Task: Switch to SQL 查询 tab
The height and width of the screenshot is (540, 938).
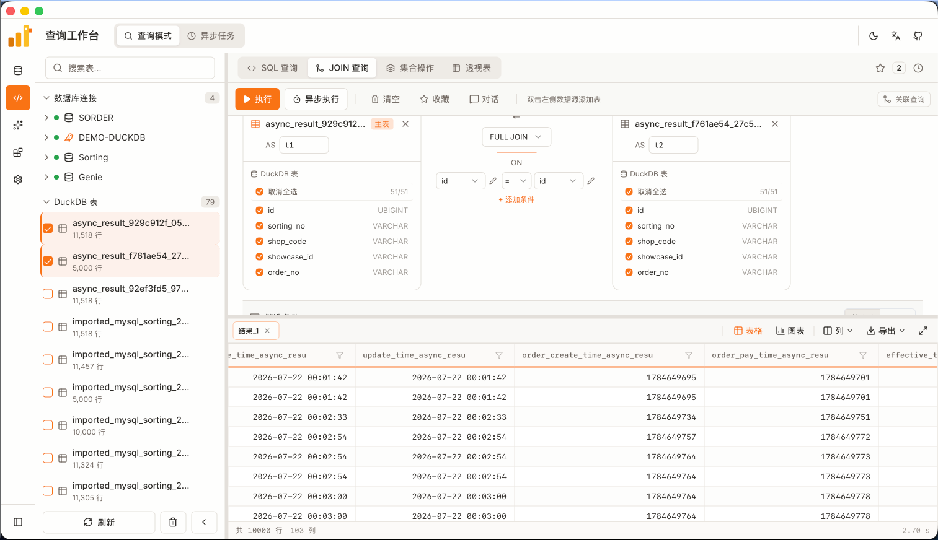Action: coord(273,68)
